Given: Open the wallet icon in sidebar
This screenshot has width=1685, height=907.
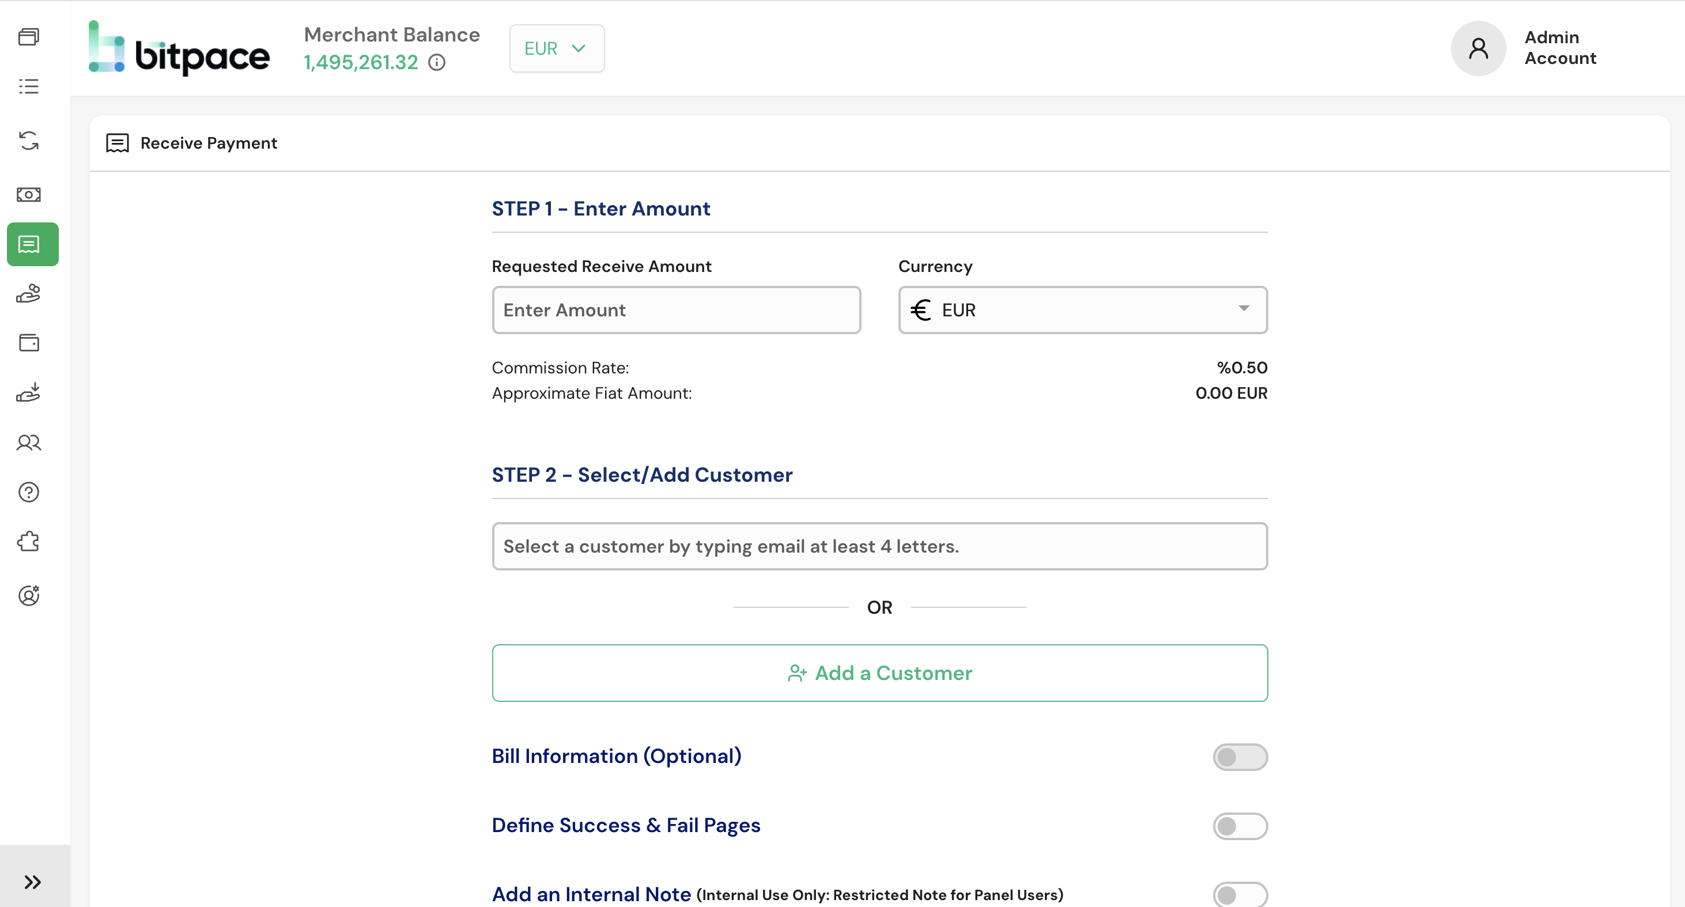Looking at the screenshot, I should coord(29,343).
